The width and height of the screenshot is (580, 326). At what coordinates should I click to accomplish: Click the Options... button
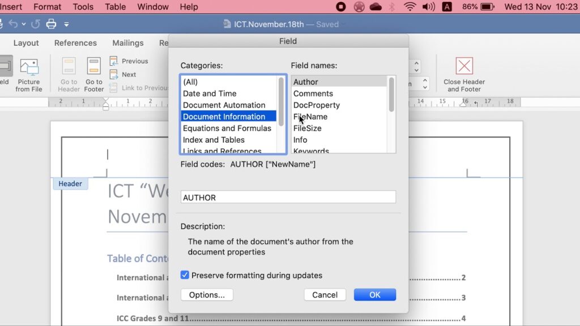[x=207, y=295]
